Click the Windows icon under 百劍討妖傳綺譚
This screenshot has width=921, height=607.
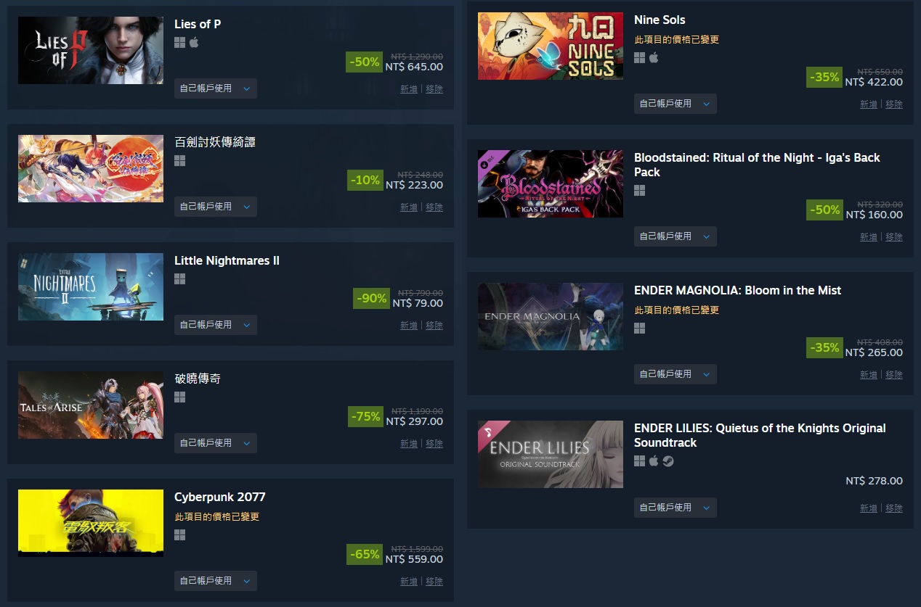179,160
